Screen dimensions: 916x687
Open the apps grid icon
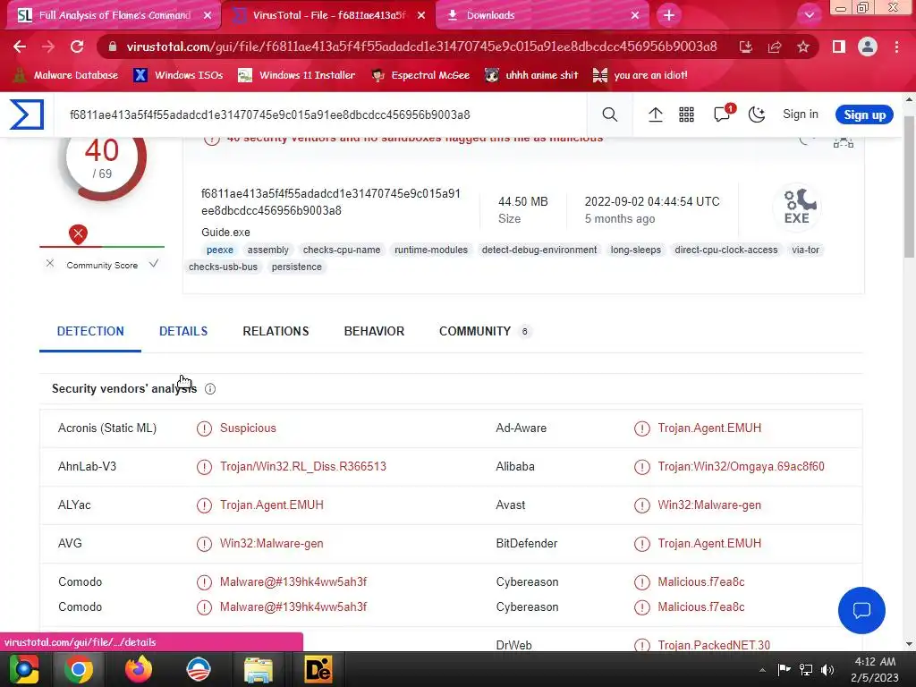coord(686,114)
